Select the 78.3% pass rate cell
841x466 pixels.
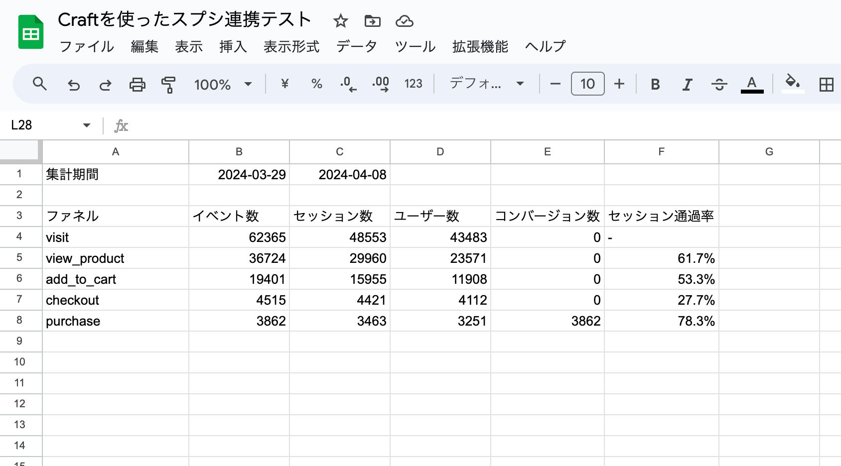[662, 321]
